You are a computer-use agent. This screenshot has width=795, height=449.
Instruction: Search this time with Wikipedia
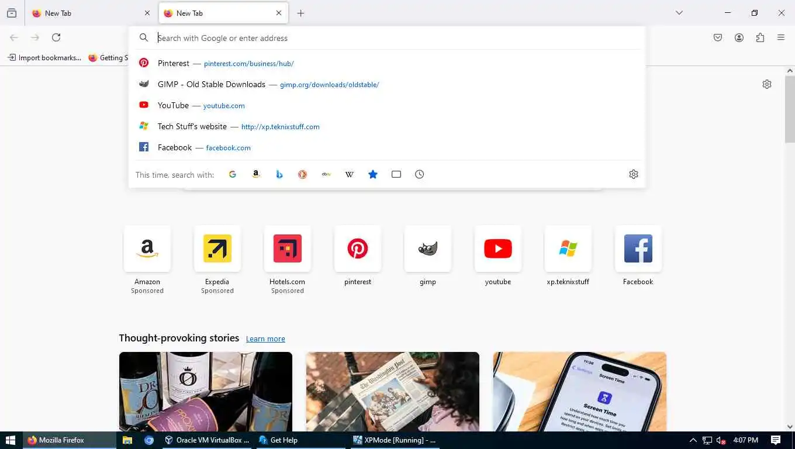point(350,174)
